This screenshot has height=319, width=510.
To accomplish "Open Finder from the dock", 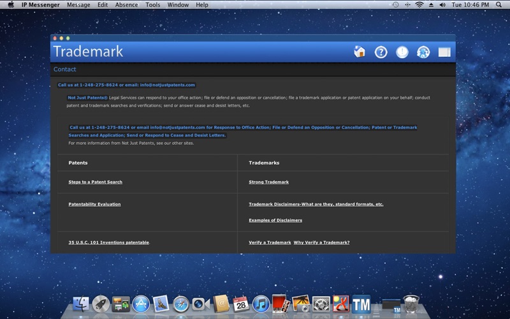I will click(x=81, y=304).
